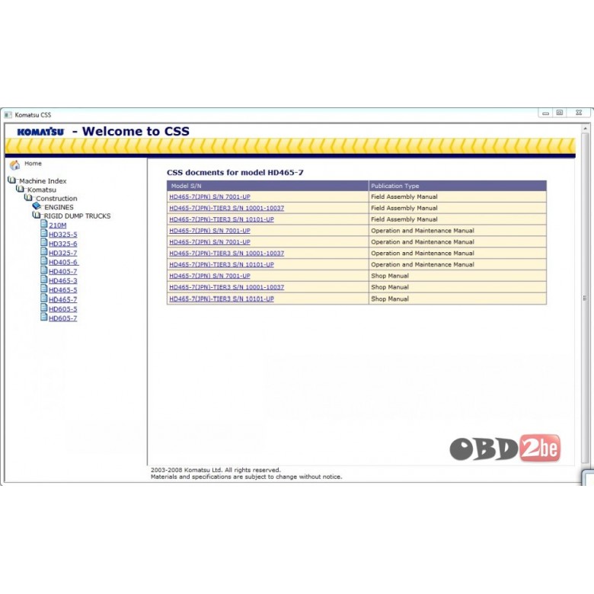Open the HD405-7 model link
The height and width of the screenshot is (594, 594).
click(x=63, y=271)
